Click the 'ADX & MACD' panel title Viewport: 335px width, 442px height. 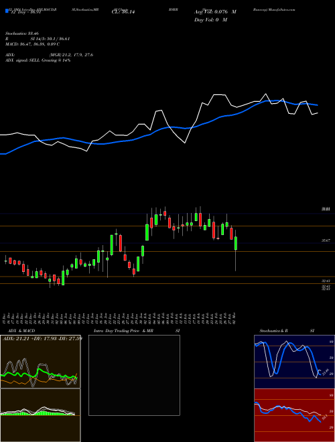pyautogui.click(x=21, y=331)
